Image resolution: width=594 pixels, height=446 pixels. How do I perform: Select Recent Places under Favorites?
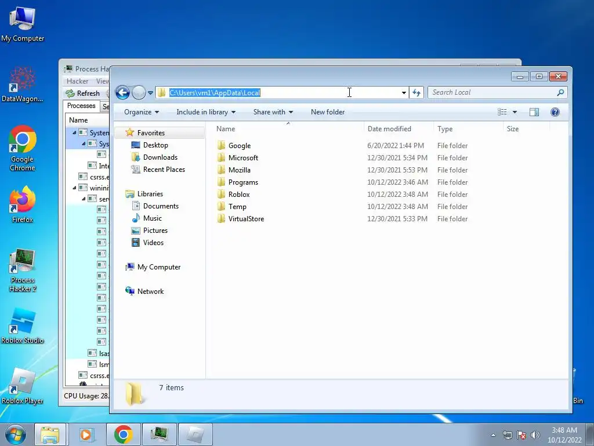164,170
